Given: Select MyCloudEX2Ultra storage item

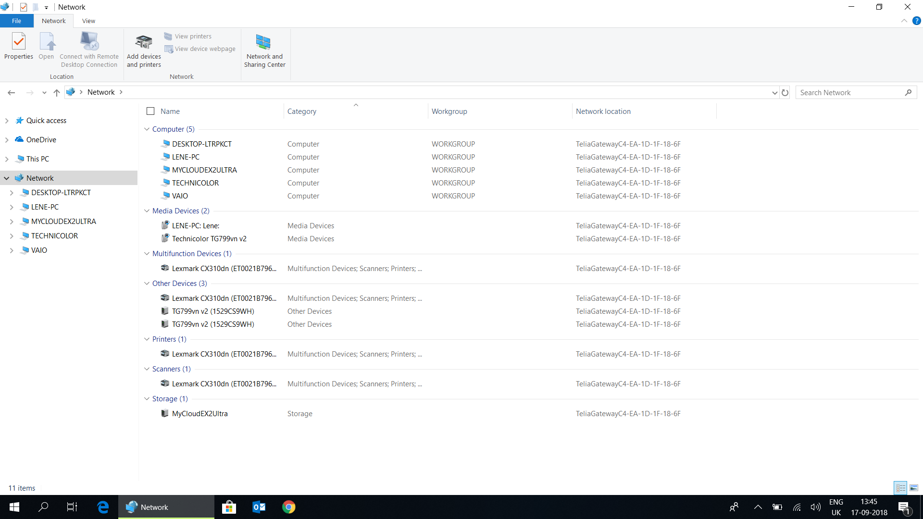Looking at the screenshot, I should coord(200,414).
